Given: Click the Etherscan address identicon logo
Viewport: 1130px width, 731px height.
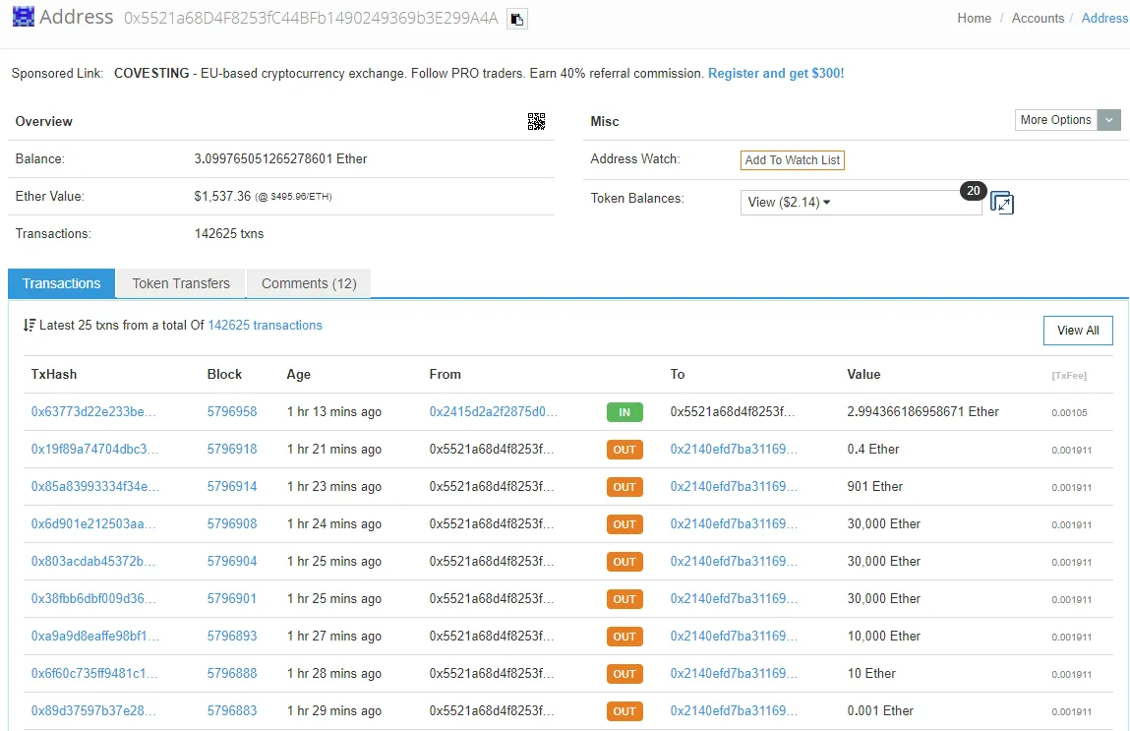Looking at the screenshot, I should [x=23, y=17].
